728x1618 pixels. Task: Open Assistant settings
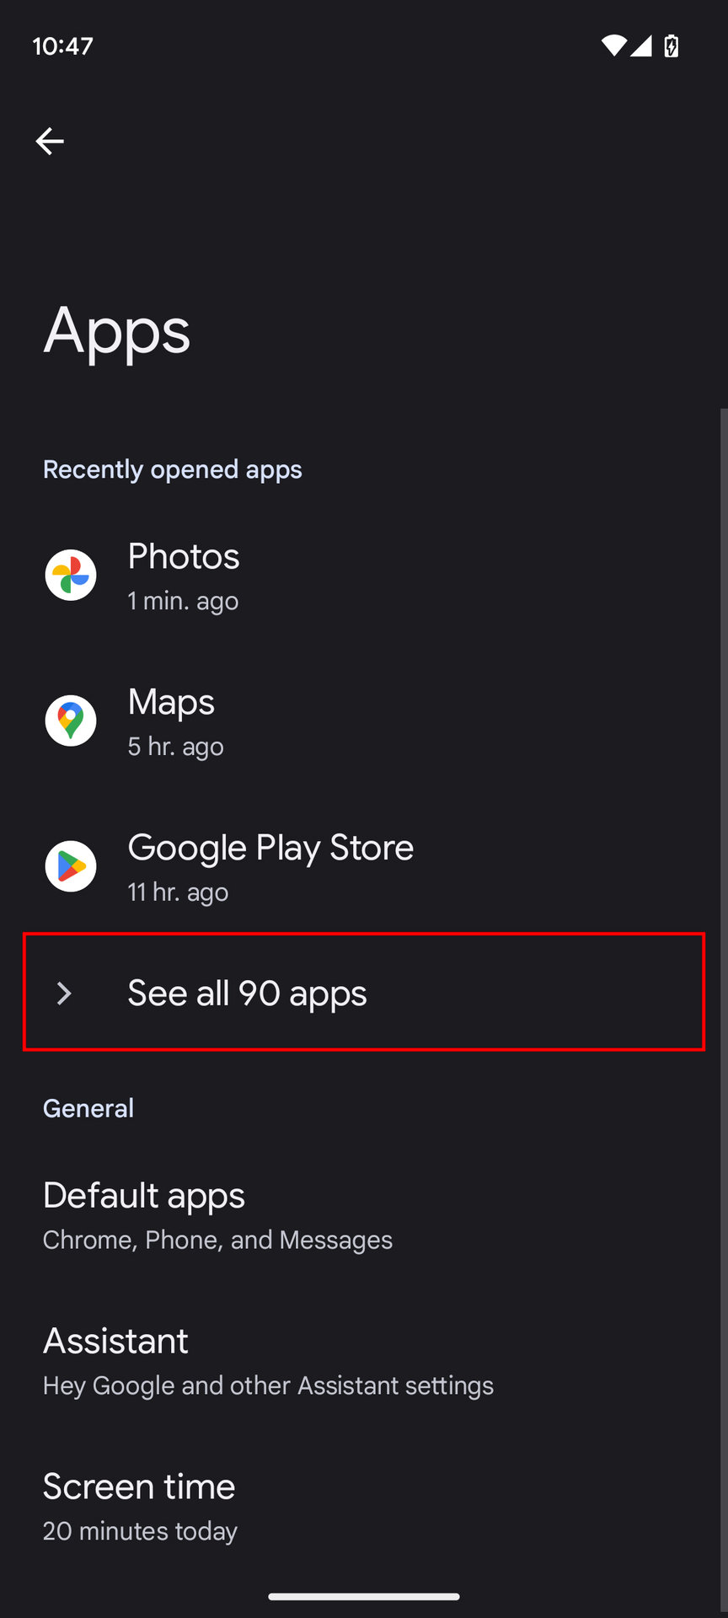tap(116, 1342)
